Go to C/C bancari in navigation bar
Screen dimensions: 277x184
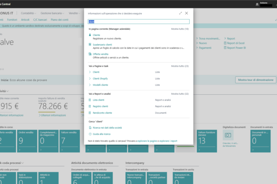pyautogui.click(x=40, y=20)
